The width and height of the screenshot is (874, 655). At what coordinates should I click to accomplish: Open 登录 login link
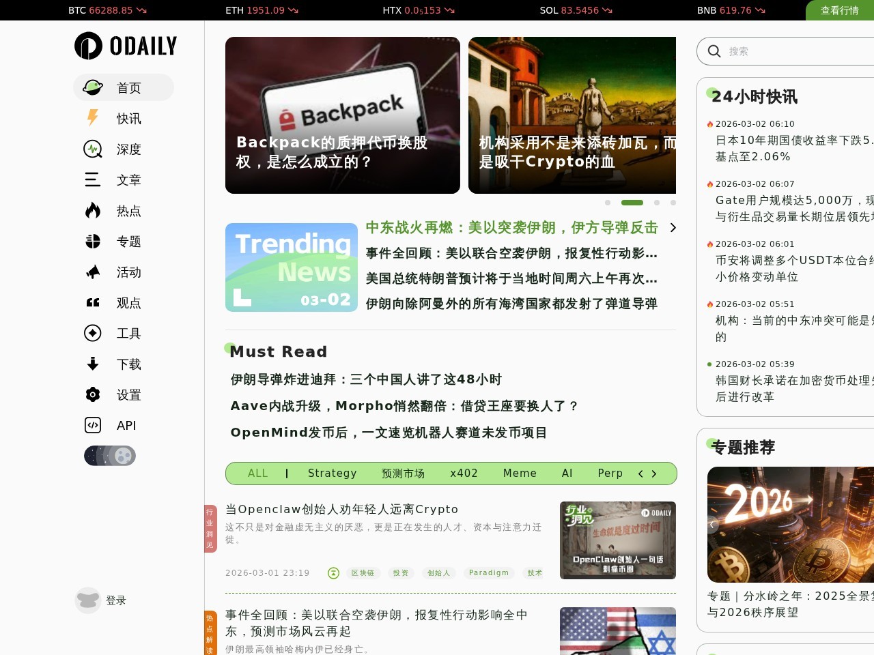point(115,600)
